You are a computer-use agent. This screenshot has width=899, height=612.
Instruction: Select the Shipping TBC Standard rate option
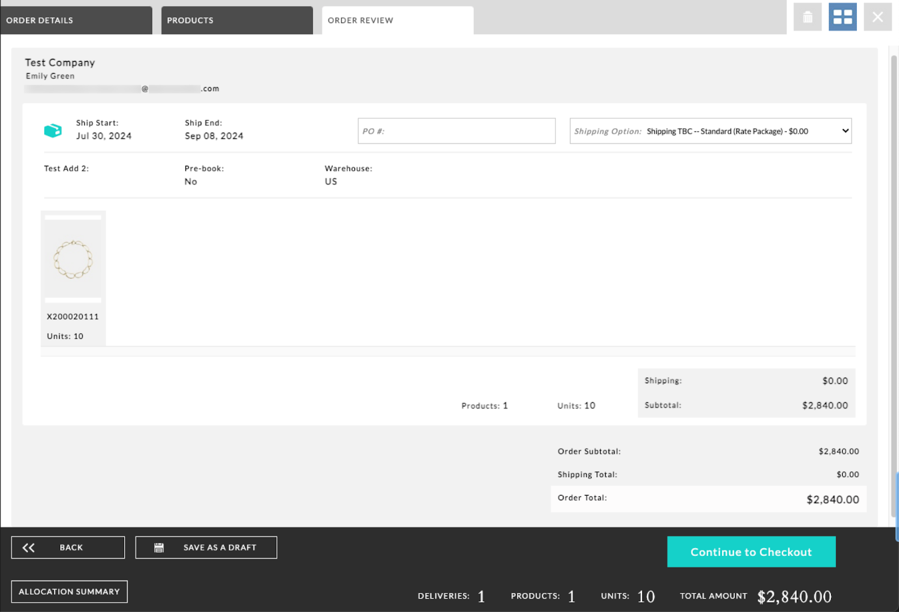tap(728, 131)
